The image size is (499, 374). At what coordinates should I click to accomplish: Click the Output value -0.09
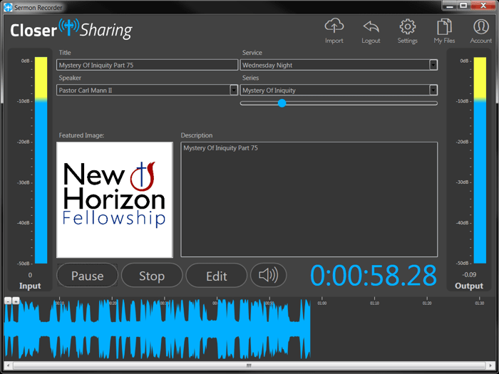469,274
